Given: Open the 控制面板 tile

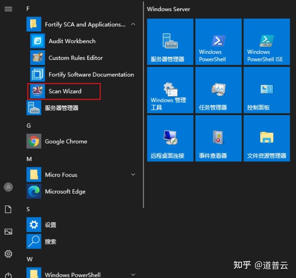Looking at the screenshot, I should click(x=267, y=90).
